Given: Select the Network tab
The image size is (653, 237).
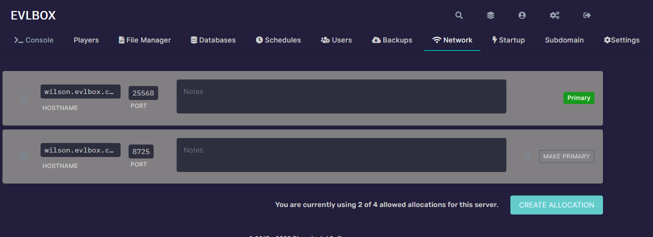Looking at the screenshot, I should pos(452,40).
